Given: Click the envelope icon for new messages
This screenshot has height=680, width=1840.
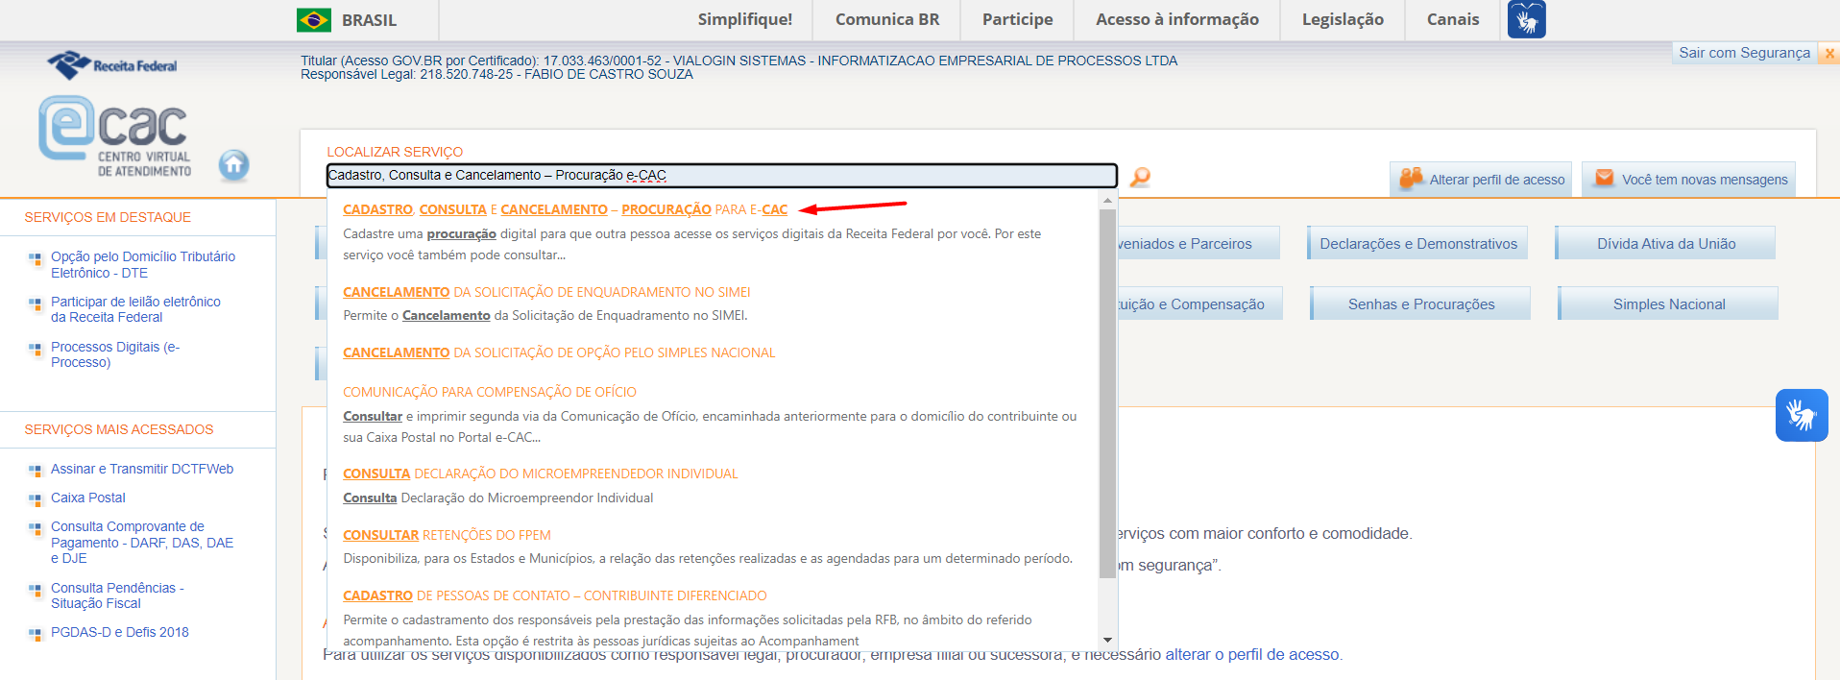Looking at the screenshot, I should click(x=1604, y=178).
